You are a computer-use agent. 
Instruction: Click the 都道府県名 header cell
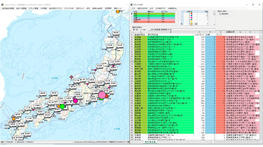[x=140, y=35]
